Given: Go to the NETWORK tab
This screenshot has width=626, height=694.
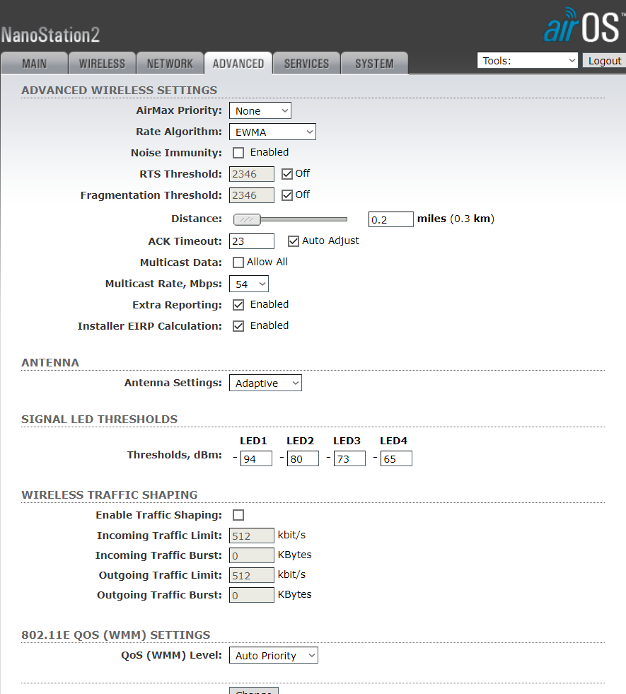Looking at the screenshot, I should 170,63.
